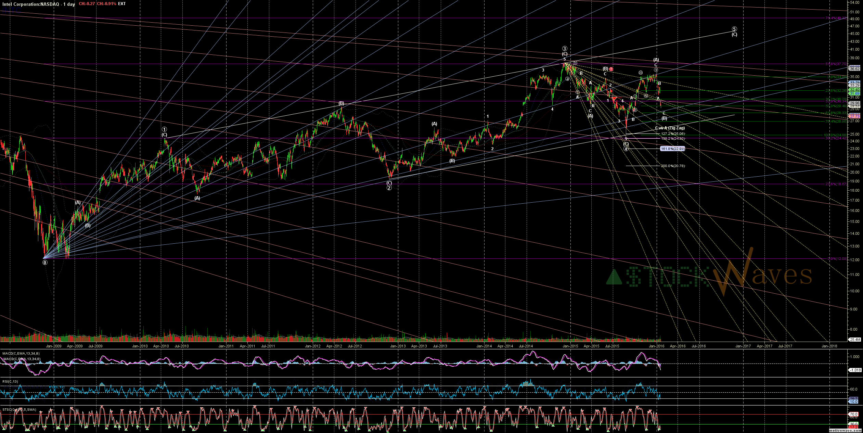Screen dimensions: 863x433
Task: Select the circled 4 wave label at 2015 low
Action: (626, 149)
